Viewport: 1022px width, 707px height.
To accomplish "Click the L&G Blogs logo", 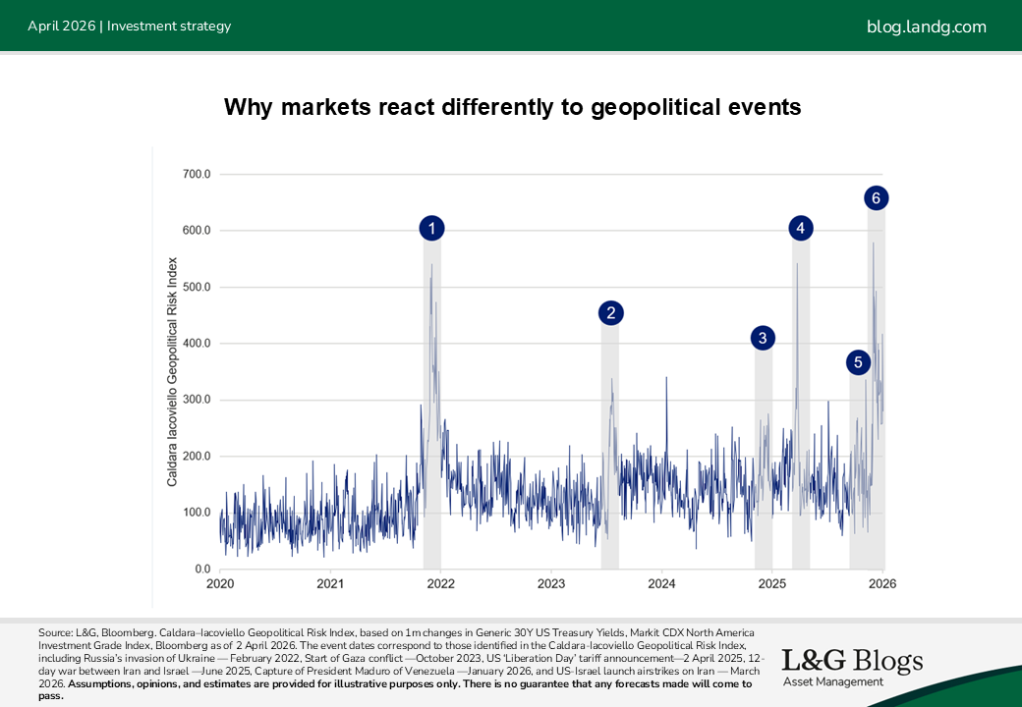I will [852, 661].
